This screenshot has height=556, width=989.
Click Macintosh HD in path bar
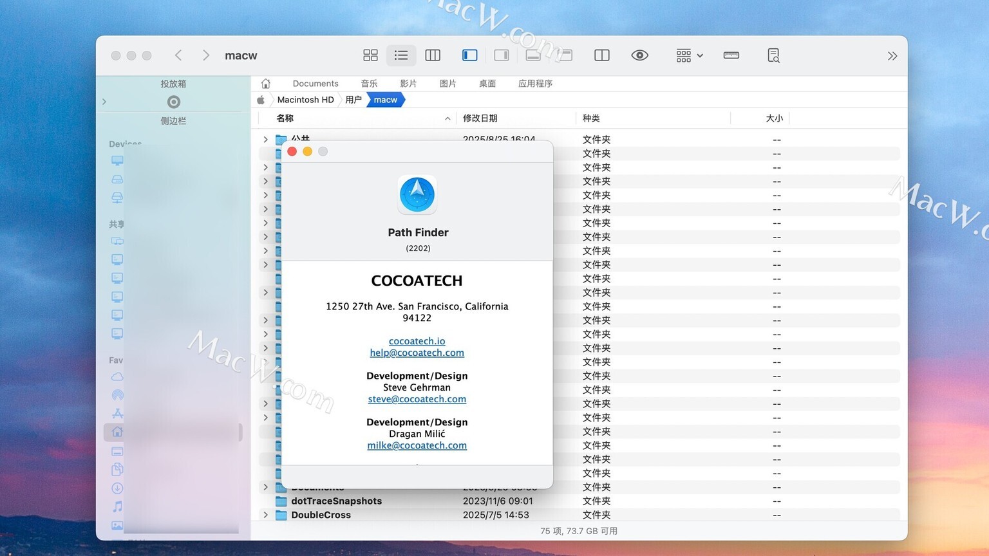tap(305, 100)
